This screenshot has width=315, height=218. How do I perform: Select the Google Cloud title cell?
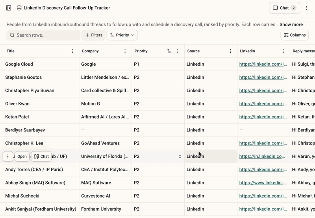40,64
